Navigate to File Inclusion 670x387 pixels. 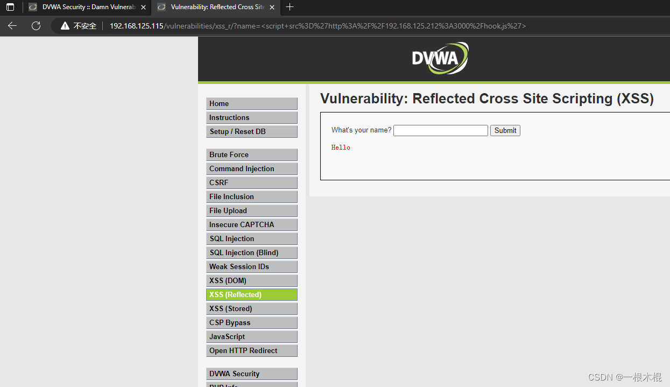click(252, 196)
